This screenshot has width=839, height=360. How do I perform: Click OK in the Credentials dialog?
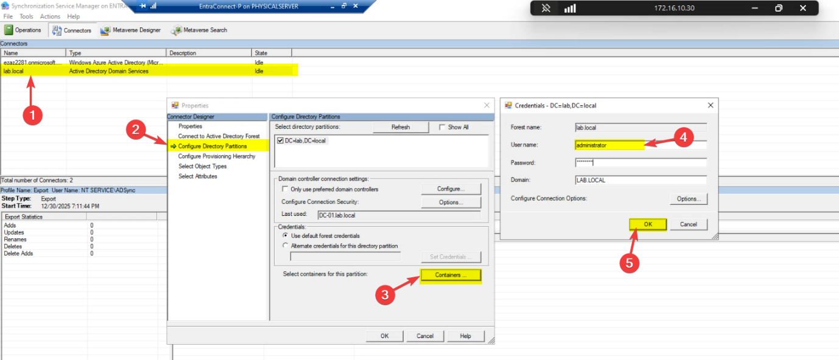tap(648, 224)
